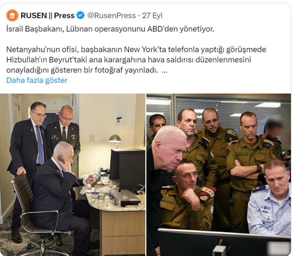
Task: Click the trailing ellipsis after yayınladı
Action: tap(165, 70)
